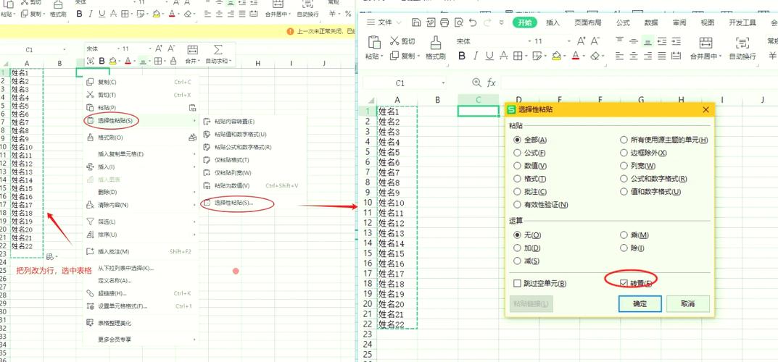Select the 全部(A) radio option
Viewport: 778px width, 362px height.
518,140
